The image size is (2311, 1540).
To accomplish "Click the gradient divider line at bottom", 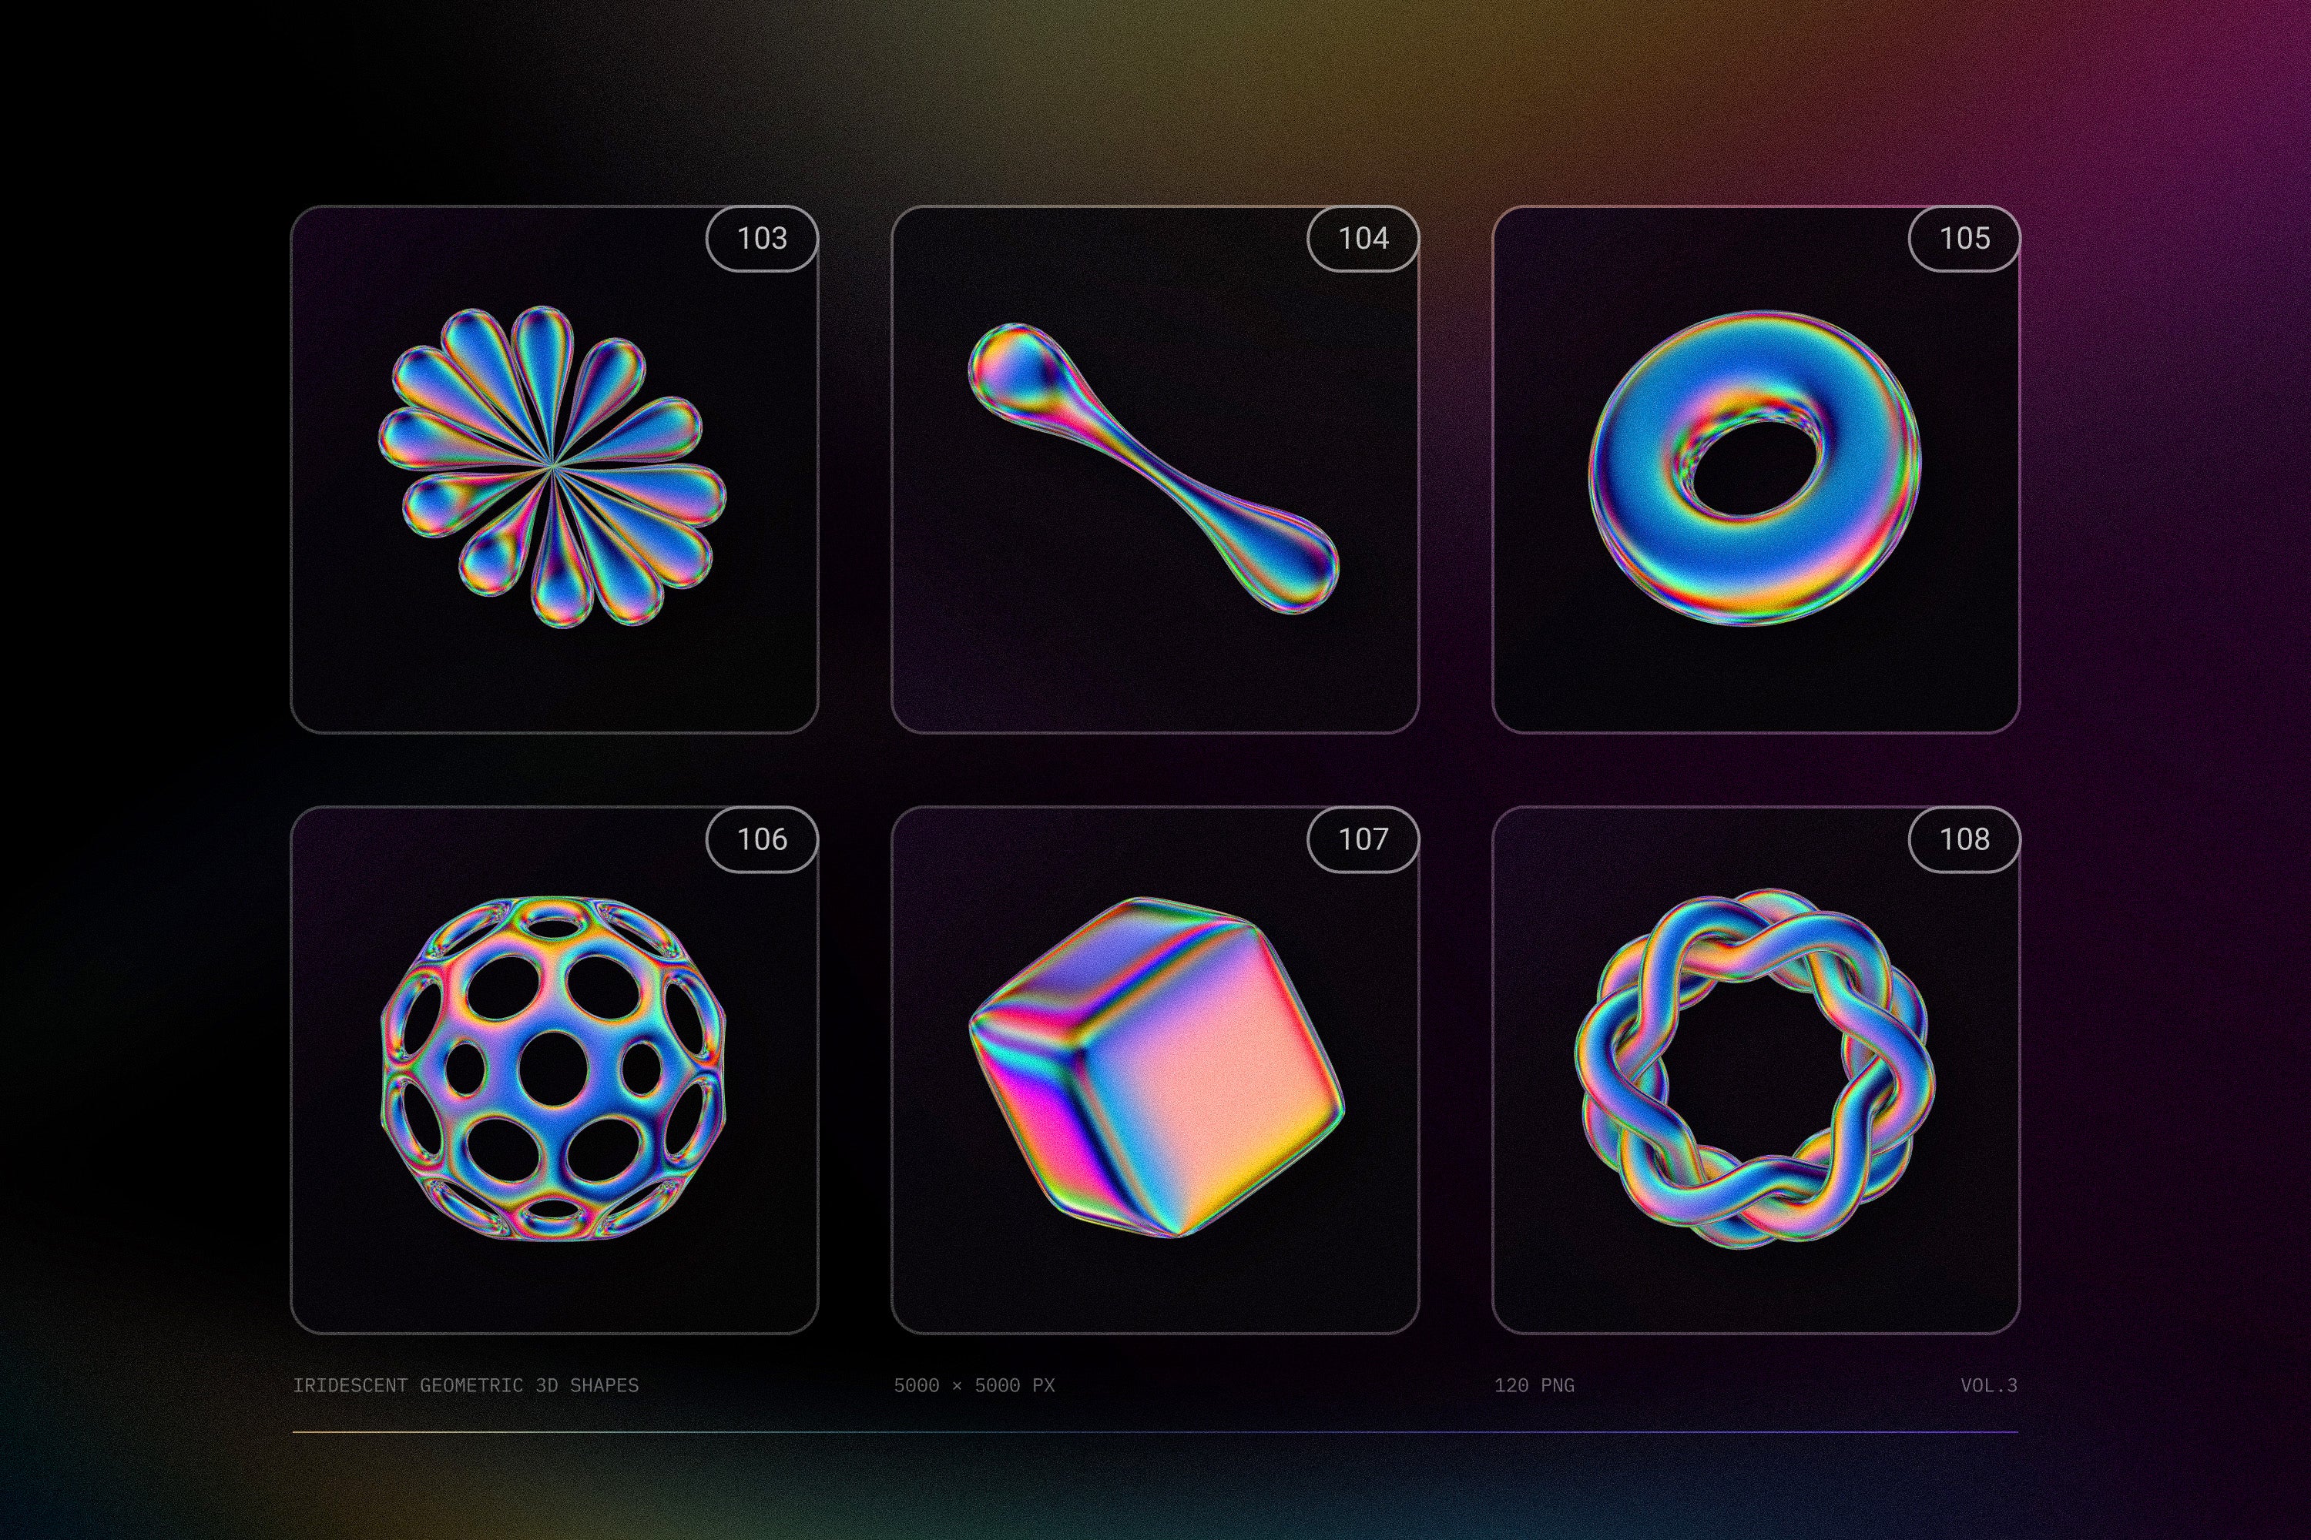I will click(1155, 1432).
